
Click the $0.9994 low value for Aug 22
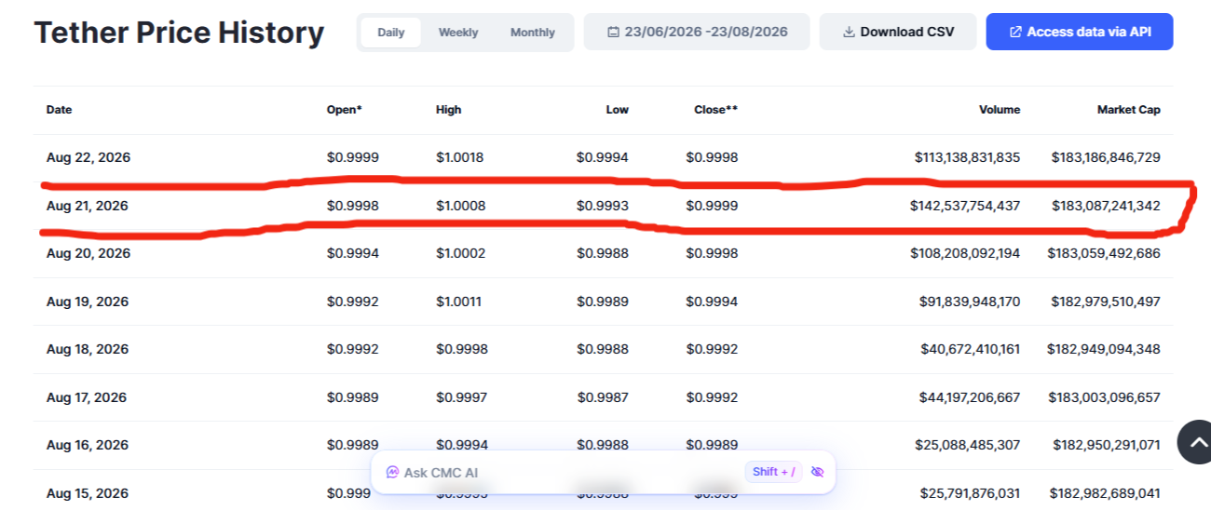[603, 157]
